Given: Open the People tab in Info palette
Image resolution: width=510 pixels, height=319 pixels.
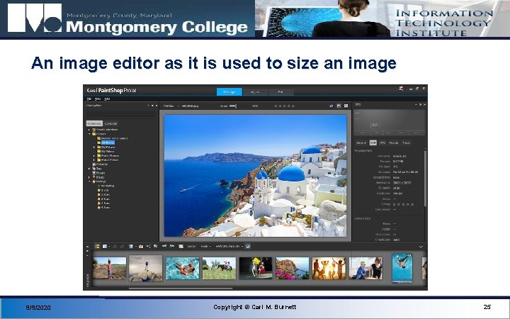Looking at the screenshot, I should point(394,142).
